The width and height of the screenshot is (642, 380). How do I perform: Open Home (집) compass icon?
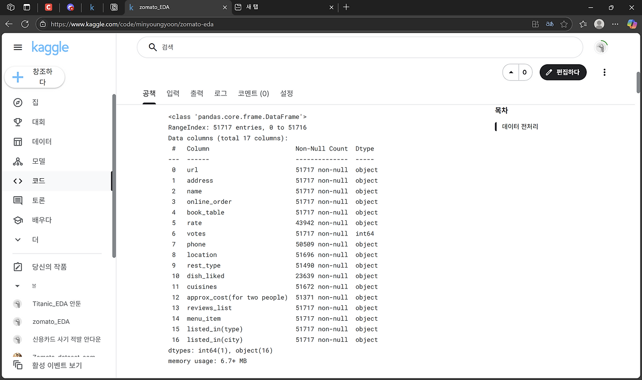tap(18, 102)
